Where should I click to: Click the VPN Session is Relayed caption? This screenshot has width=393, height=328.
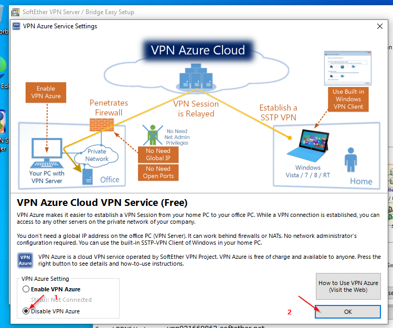pos(196,108)
